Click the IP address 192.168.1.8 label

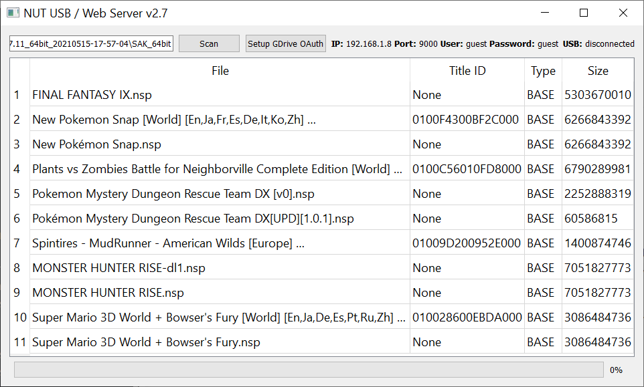click(361, 44)
